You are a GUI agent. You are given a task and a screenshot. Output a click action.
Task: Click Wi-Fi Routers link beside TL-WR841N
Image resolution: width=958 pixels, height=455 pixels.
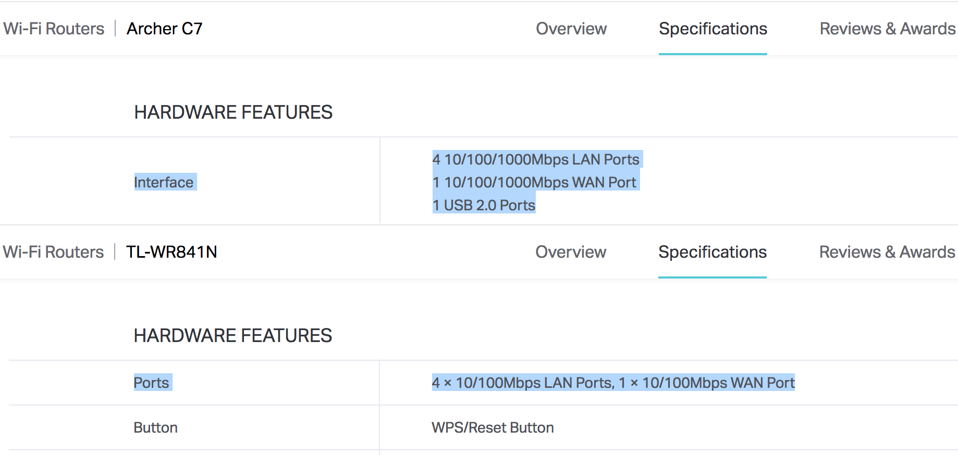tap(53, 252)
